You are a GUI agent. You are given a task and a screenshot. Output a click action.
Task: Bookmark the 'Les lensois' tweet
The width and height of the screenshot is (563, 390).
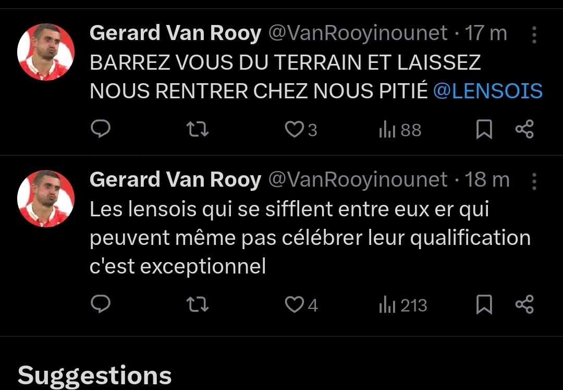[484, 304]
